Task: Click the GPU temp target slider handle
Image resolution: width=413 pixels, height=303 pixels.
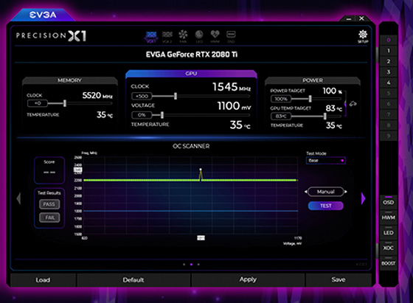Action: [325, 116]
